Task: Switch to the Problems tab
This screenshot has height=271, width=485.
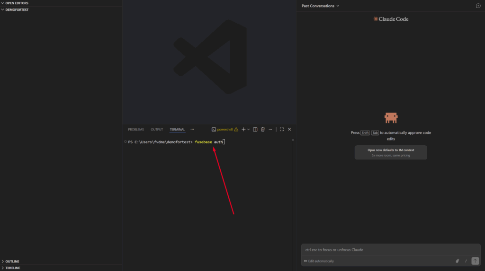Action: [x=136, y=129]
